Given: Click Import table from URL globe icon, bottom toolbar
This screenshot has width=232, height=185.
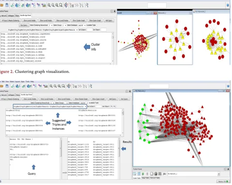Looking at the screenshot, I should (x=29, y=86).
